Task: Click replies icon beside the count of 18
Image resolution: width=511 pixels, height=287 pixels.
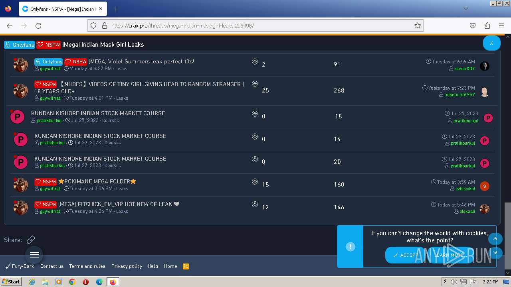Action: (x=255, y=181)
